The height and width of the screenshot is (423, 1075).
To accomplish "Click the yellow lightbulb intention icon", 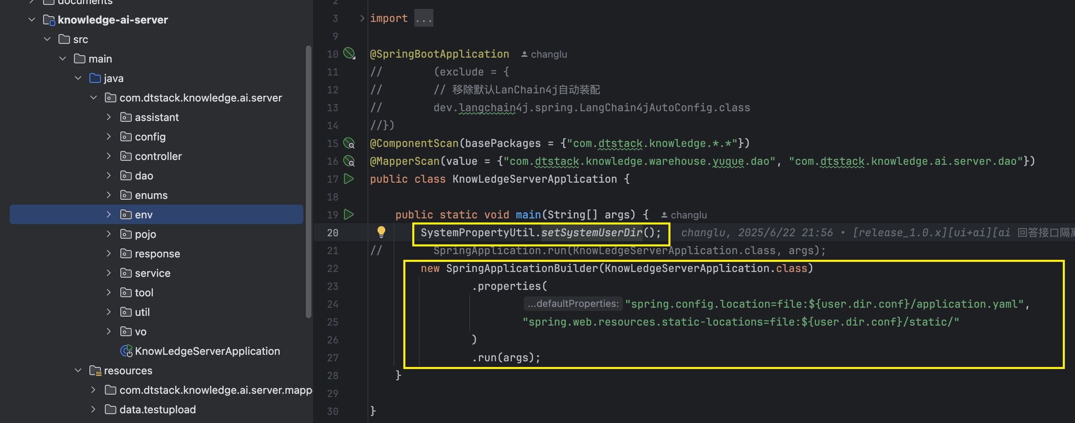I will [381, 232].
